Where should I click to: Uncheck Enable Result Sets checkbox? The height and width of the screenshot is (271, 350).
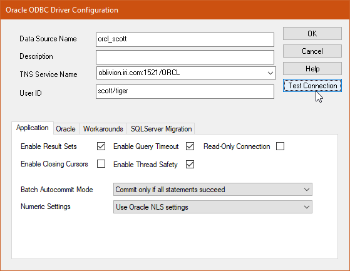click(x=101, y=146)
